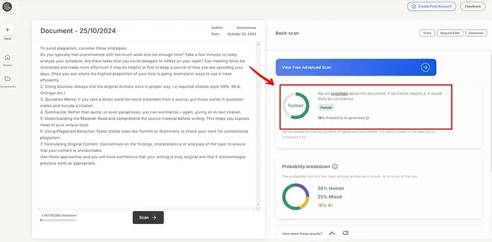492x242 pixels.
Task: Click arrow circle on Advanced Scan banner
Action: [425, 67]
